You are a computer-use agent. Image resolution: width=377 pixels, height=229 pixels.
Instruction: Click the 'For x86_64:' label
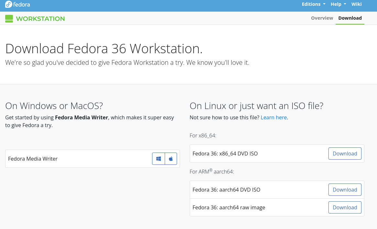click(x=203, y=135)
